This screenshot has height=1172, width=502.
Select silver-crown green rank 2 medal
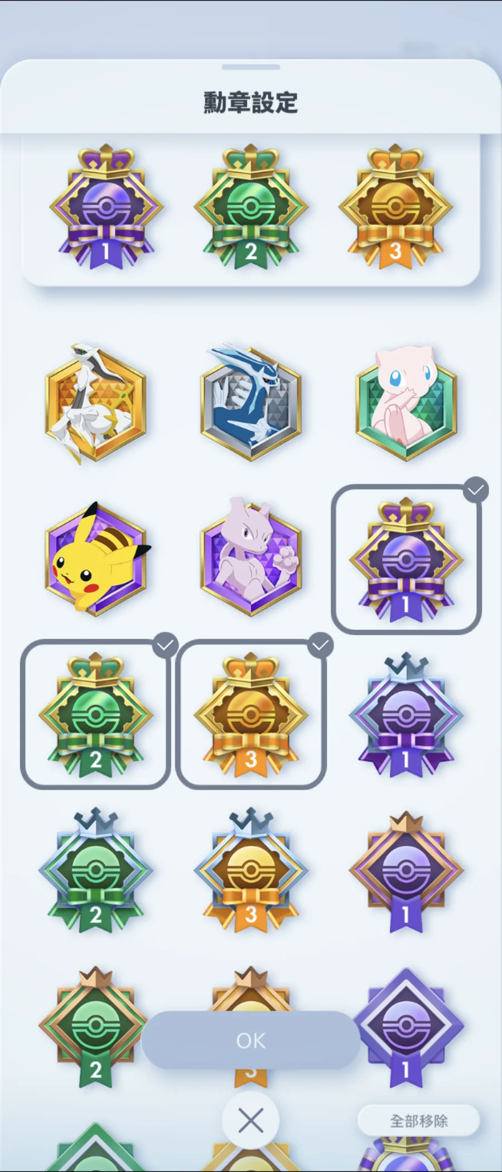coord(95,870)
